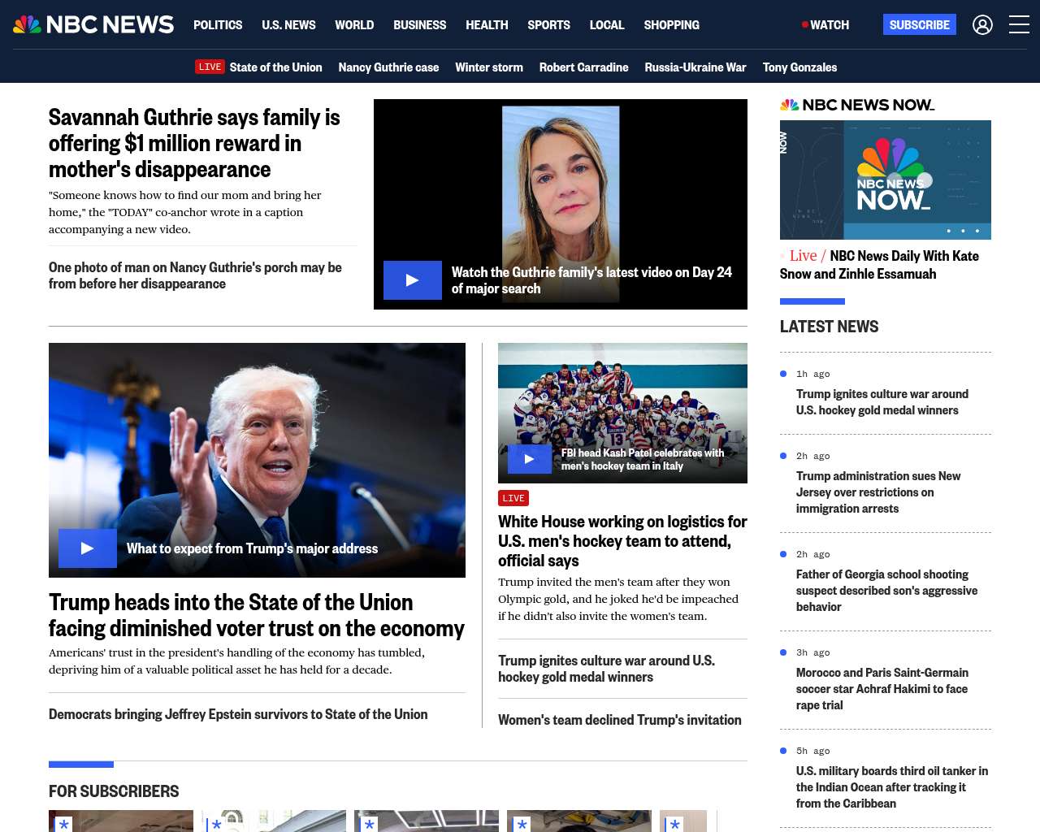The width and height of the screenshot is (1040, 832).
Task: Open the NBC News Now live stream thumbnail
Action: 885,180
